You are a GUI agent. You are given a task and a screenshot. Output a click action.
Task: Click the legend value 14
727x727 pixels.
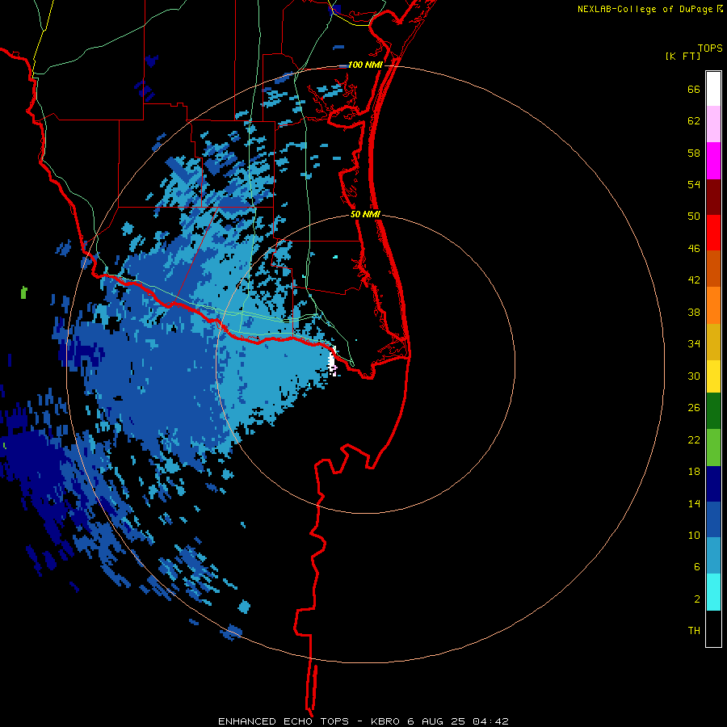[x=694, y=503]
